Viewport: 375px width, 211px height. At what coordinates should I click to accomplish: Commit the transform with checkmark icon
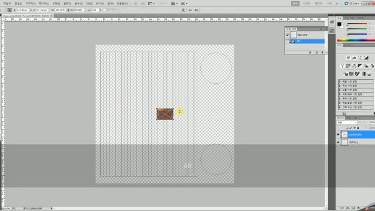[x=196, y=10]
